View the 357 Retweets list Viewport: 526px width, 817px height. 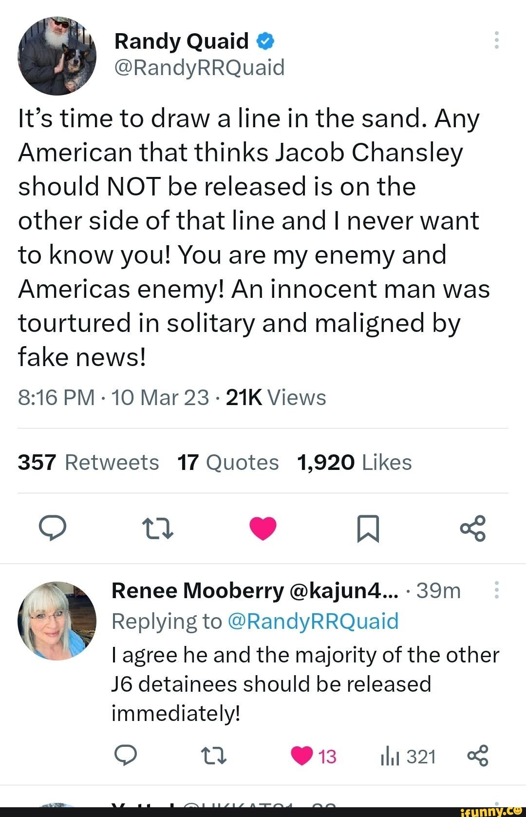[x=89, y=462]
